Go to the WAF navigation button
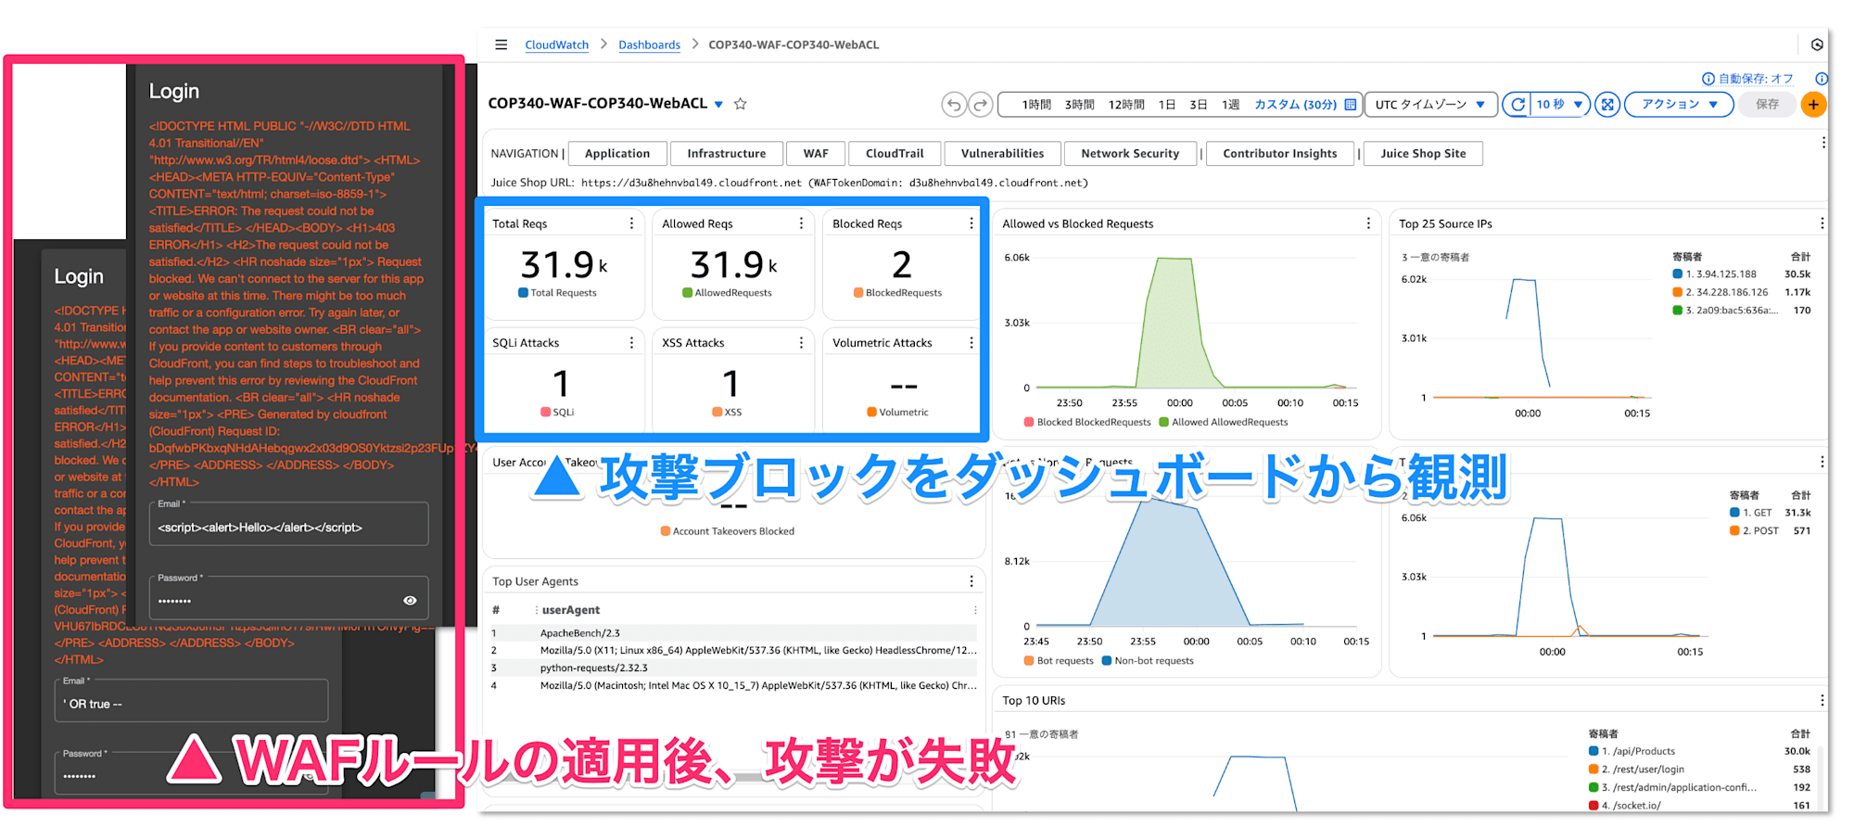 pyautogui.click(x=816, y=154)
